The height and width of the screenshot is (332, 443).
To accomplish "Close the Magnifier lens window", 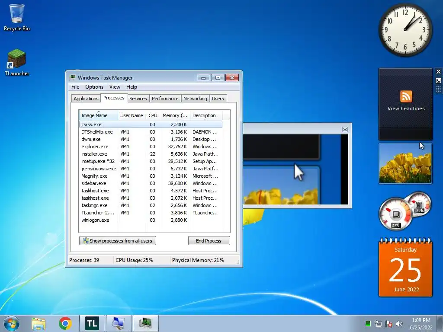I will point(345,129).
